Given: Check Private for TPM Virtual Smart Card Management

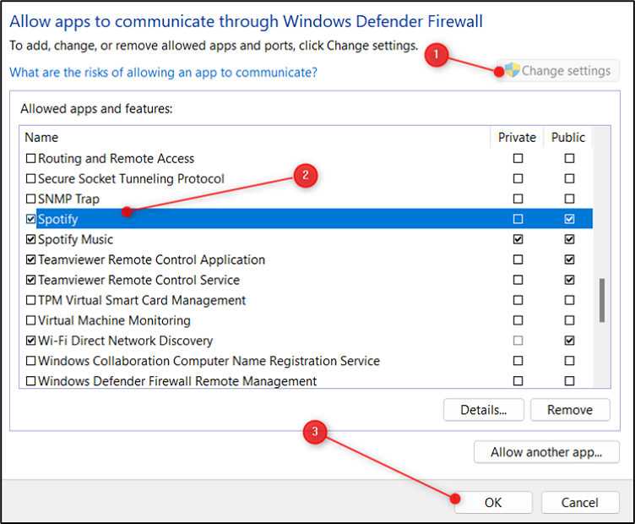Looking at the screenshot, I should 518,300.
